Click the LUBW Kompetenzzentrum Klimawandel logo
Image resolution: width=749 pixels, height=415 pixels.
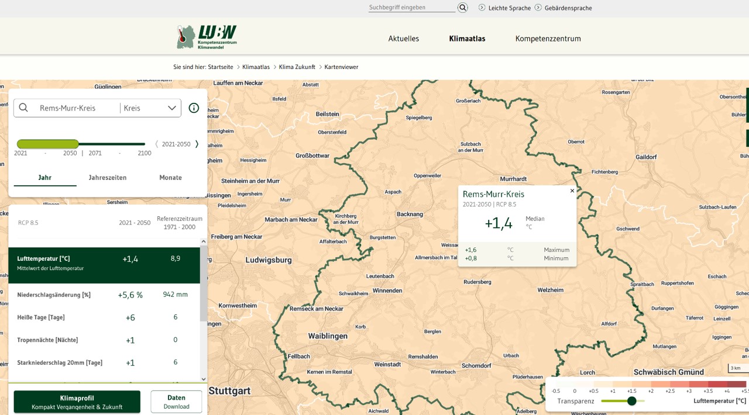[207, 37]
